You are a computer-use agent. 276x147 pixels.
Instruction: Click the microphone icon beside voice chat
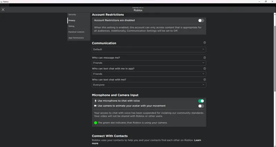[96, 101]
